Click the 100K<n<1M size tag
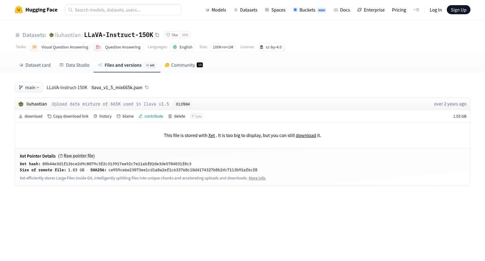 [223, 47]
